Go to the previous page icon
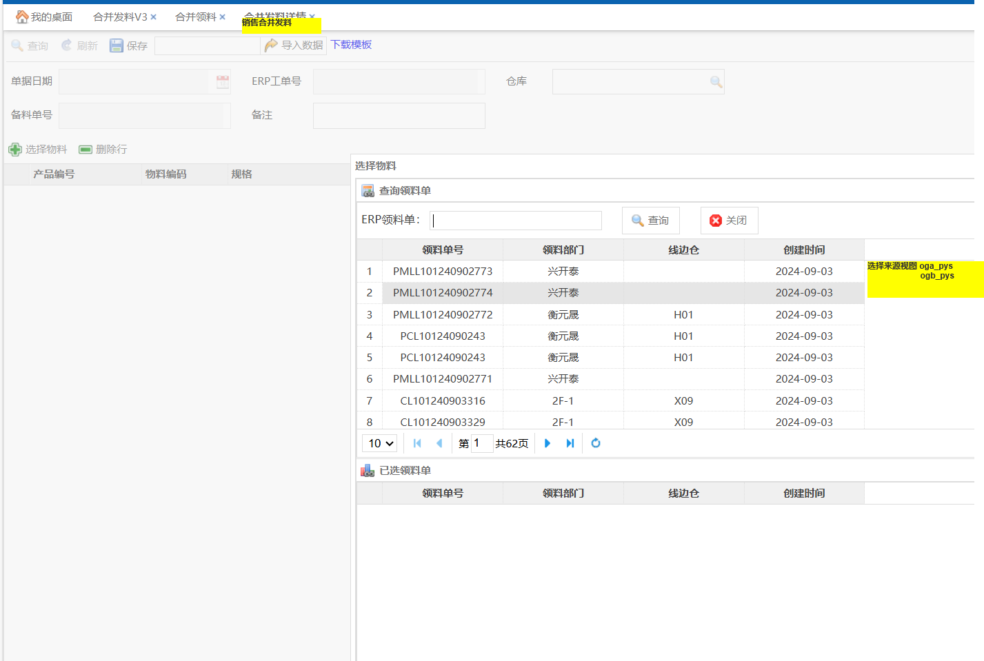The height and width of the screenshot is (661, 984). point(439,443)
